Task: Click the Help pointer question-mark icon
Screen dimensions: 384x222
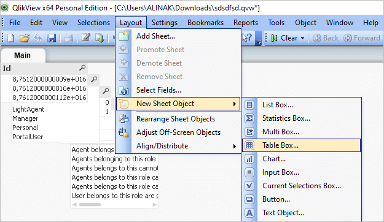Action: coord(247,38)
